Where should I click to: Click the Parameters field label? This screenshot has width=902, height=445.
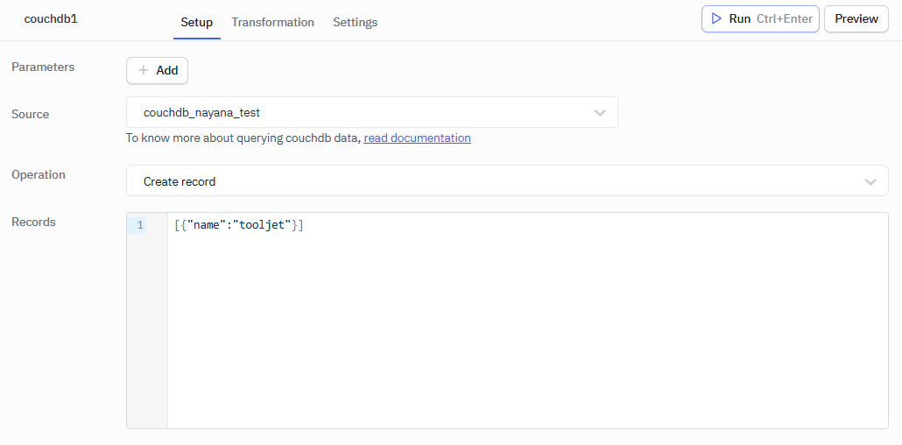point(43,67)
